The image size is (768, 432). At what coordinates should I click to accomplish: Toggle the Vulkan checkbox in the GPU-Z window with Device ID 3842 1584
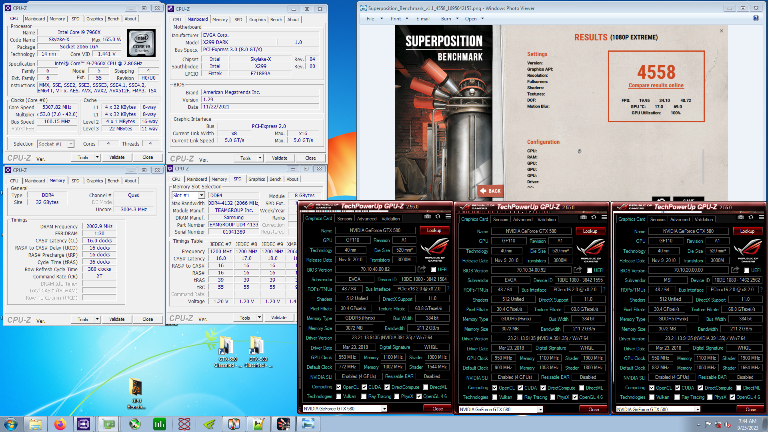[339, 396]
